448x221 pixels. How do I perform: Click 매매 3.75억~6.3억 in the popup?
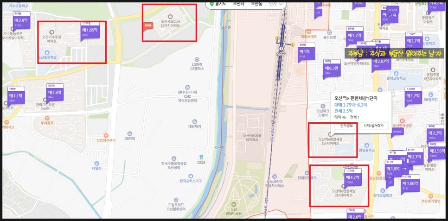pyautogui.click(x=351, y=105)
